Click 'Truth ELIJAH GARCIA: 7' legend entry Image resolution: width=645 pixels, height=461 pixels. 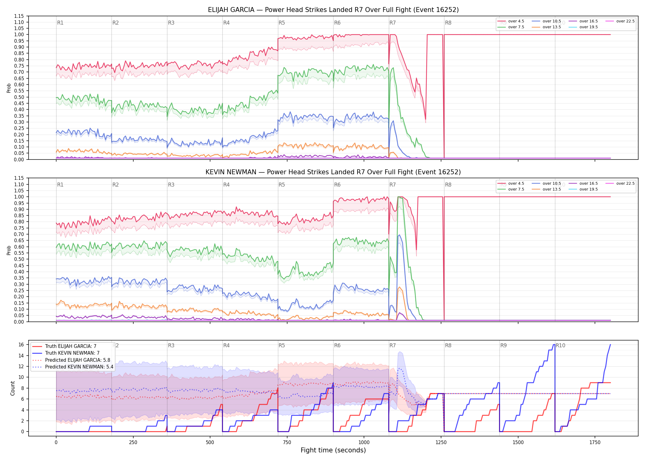pos(64,346)
